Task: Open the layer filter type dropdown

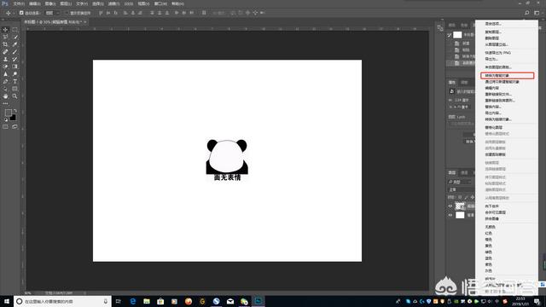Action: tap(460, 182)
